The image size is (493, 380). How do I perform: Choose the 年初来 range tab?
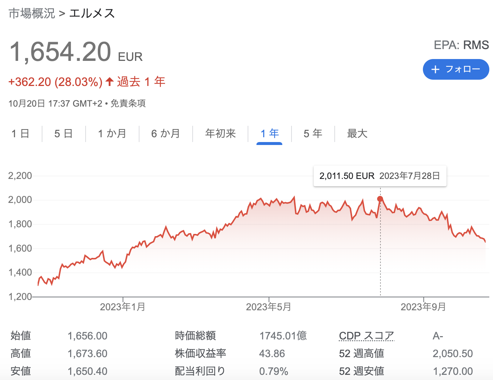(220, 134)
